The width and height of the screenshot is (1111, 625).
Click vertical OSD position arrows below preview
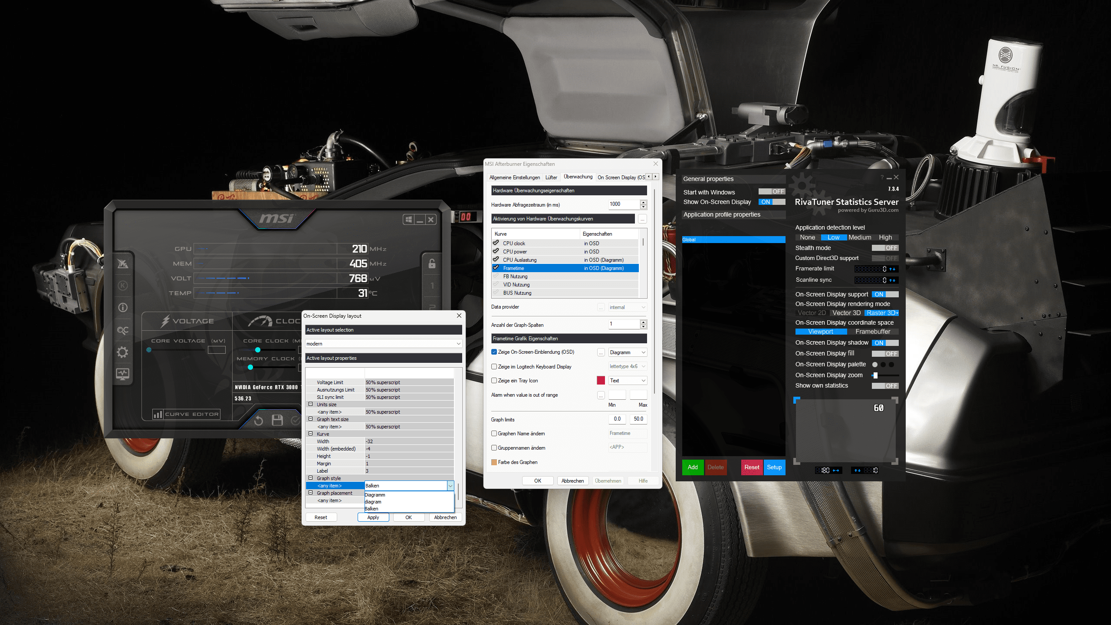858,470
